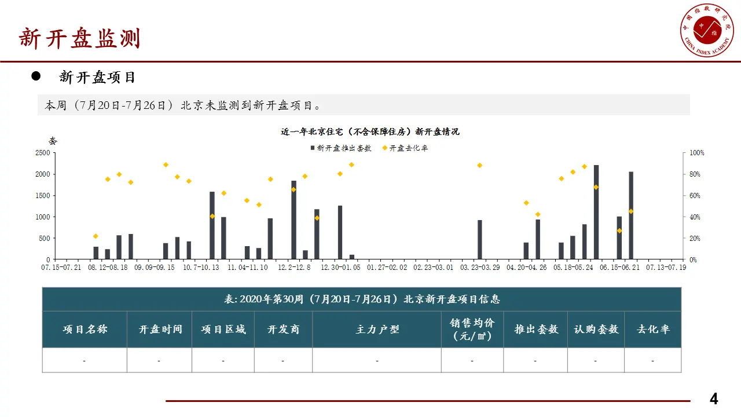Click the table header 去化率
The image size is (741, 417).
[x=653, y=330]
